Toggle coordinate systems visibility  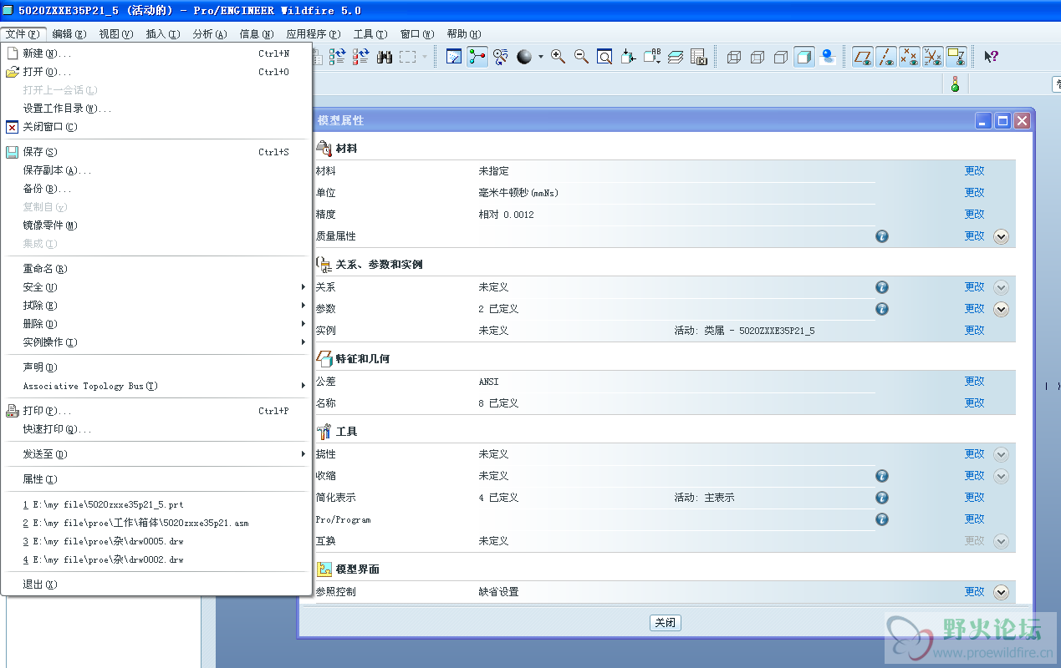(x=933, y=57)
